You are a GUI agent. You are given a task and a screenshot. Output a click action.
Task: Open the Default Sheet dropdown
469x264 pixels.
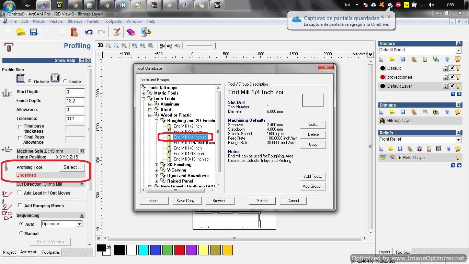pyautogui.click(x=458, y=50)
